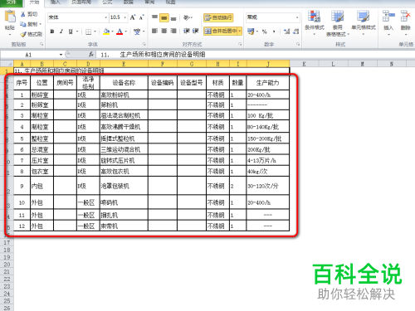Open the font size dropdown showing 10.5
415x311 pixels.
pos(125,17)
